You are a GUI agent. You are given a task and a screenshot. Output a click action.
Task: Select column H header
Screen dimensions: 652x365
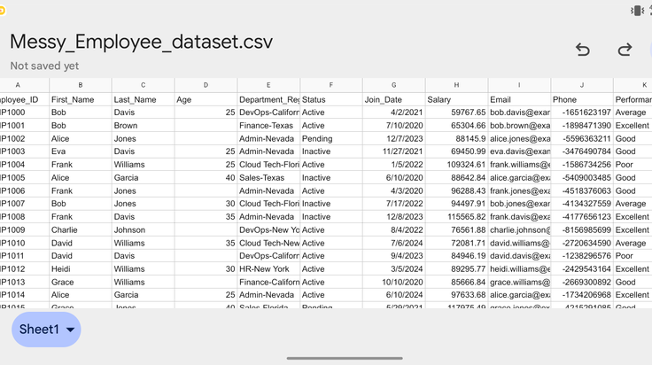point(456,85)
